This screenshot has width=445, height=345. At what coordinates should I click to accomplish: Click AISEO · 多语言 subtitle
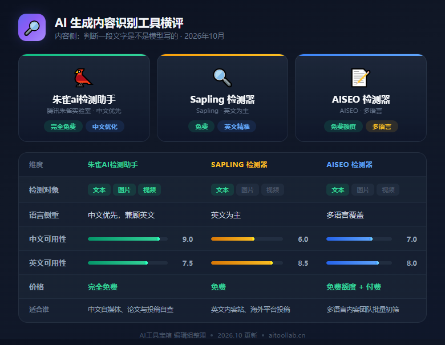click(361, 111)
